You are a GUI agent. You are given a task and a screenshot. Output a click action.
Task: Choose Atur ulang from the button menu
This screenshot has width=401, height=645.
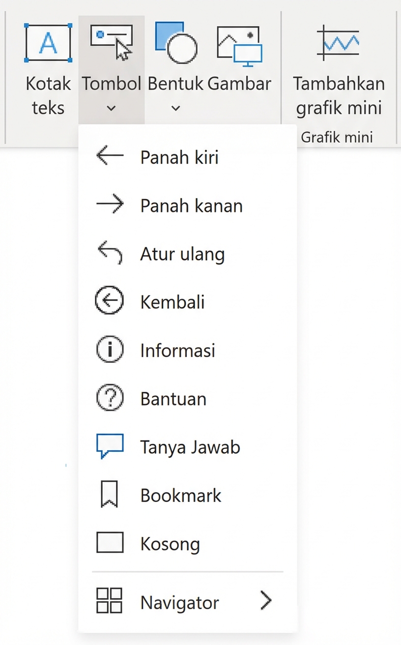[182, 253]
